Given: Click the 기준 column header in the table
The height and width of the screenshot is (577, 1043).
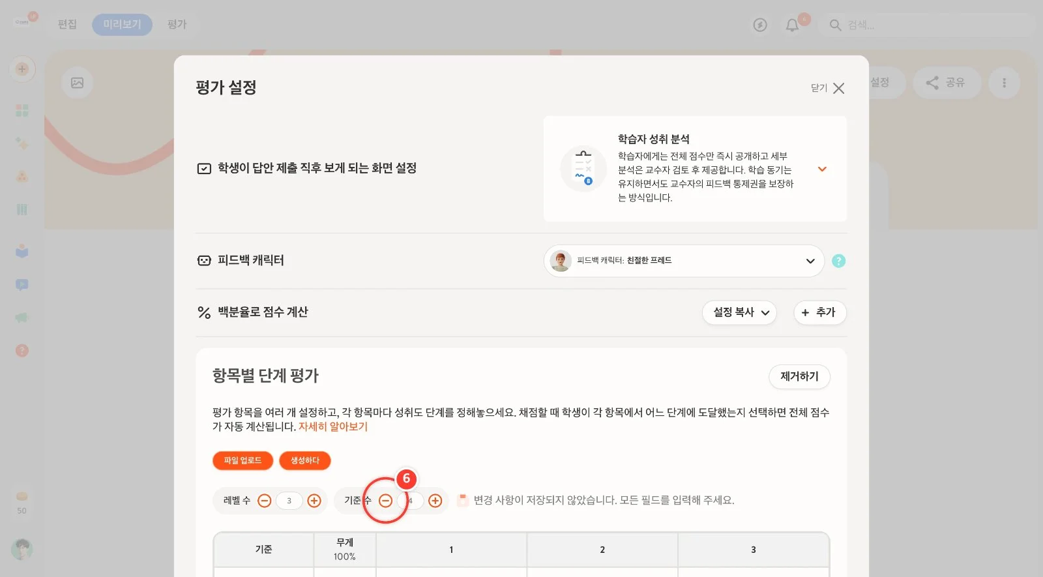Looking at the screenshot, I should [264, 550].
